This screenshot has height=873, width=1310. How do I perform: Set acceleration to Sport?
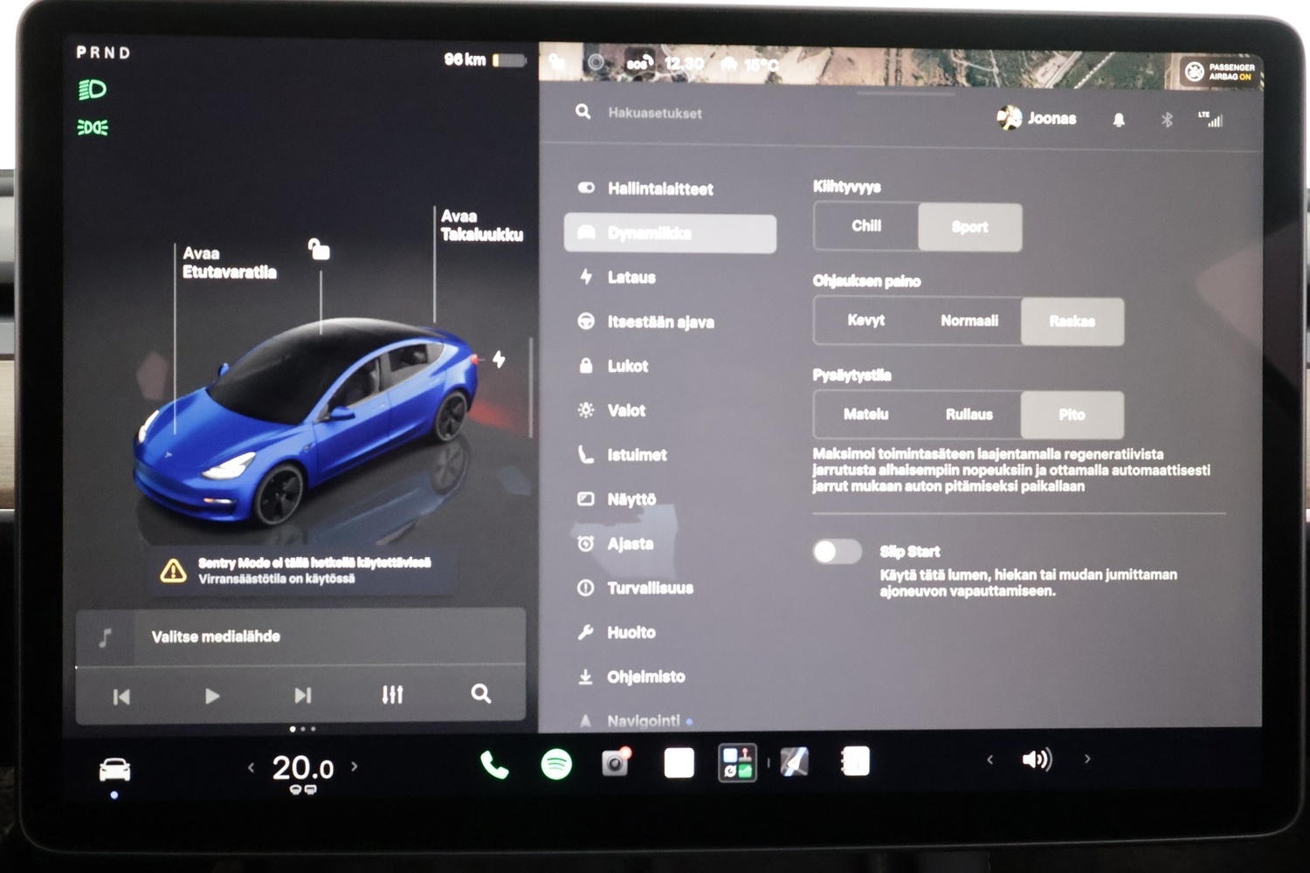969,227
